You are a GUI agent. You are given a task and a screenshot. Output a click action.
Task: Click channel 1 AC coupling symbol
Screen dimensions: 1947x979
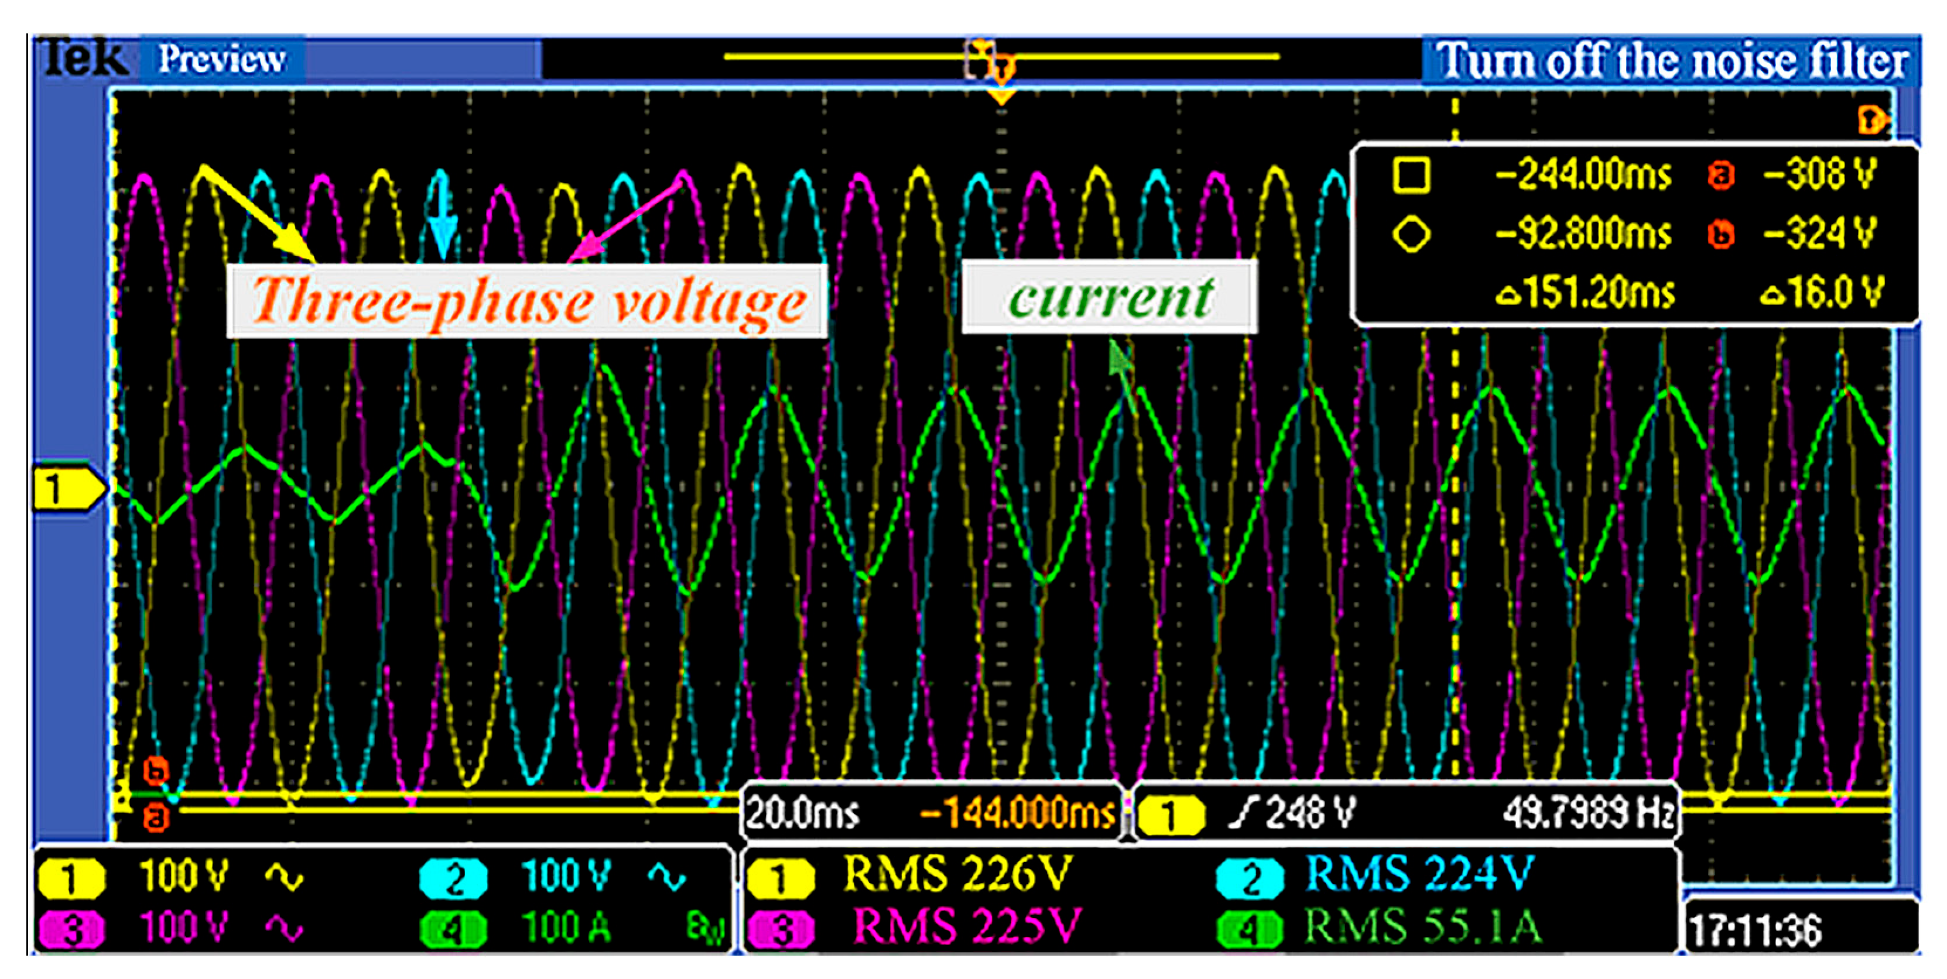tap(284, 878)
